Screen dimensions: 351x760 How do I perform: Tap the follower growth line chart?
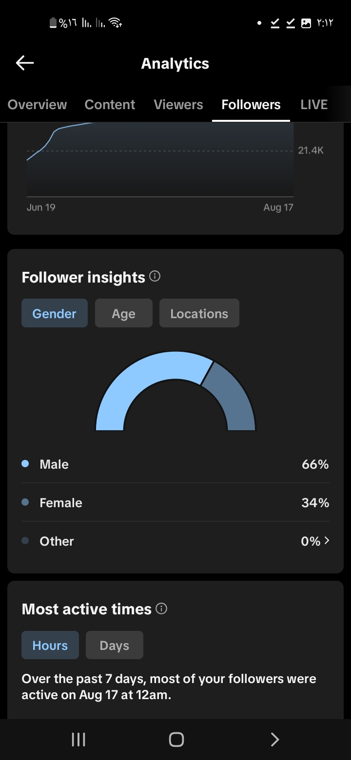160,160
